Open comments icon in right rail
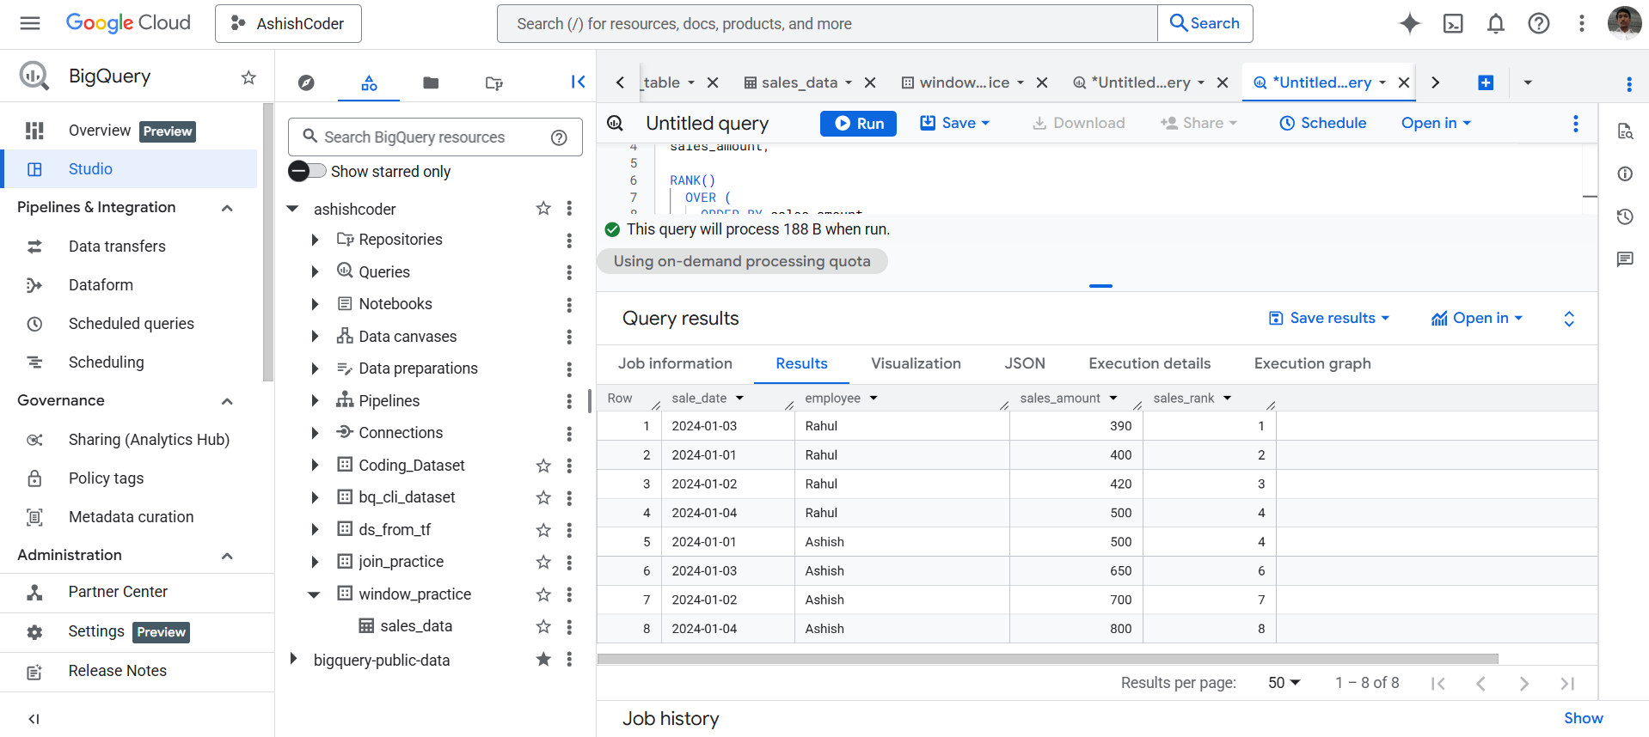This screenshot has width=1649, height=737. (1625, 259)
